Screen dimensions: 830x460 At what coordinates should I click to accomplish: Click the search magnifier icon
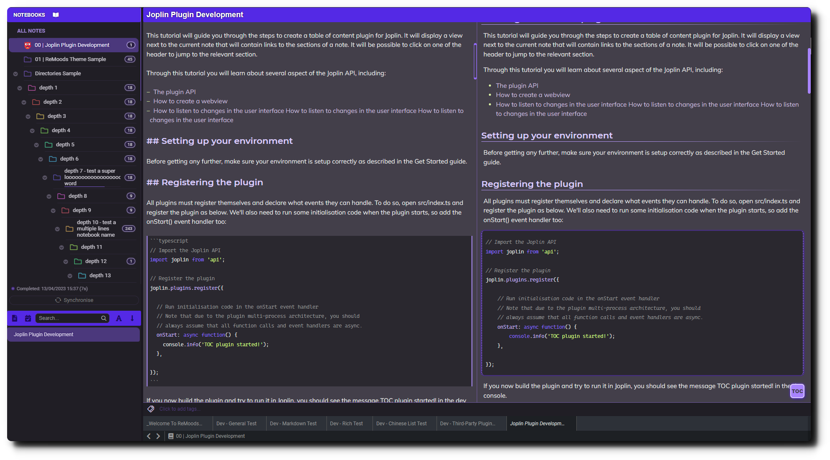point(104,318)
